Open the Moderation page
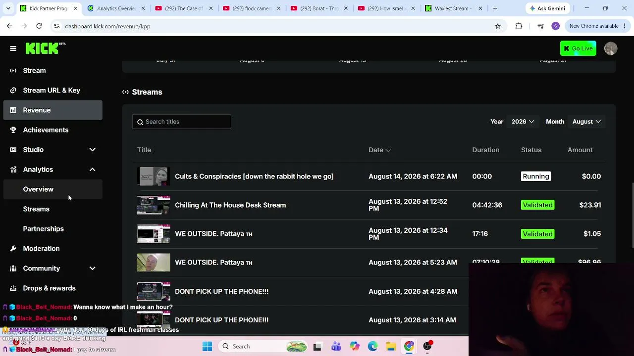The image size is (634, 356). click(41, 249)
